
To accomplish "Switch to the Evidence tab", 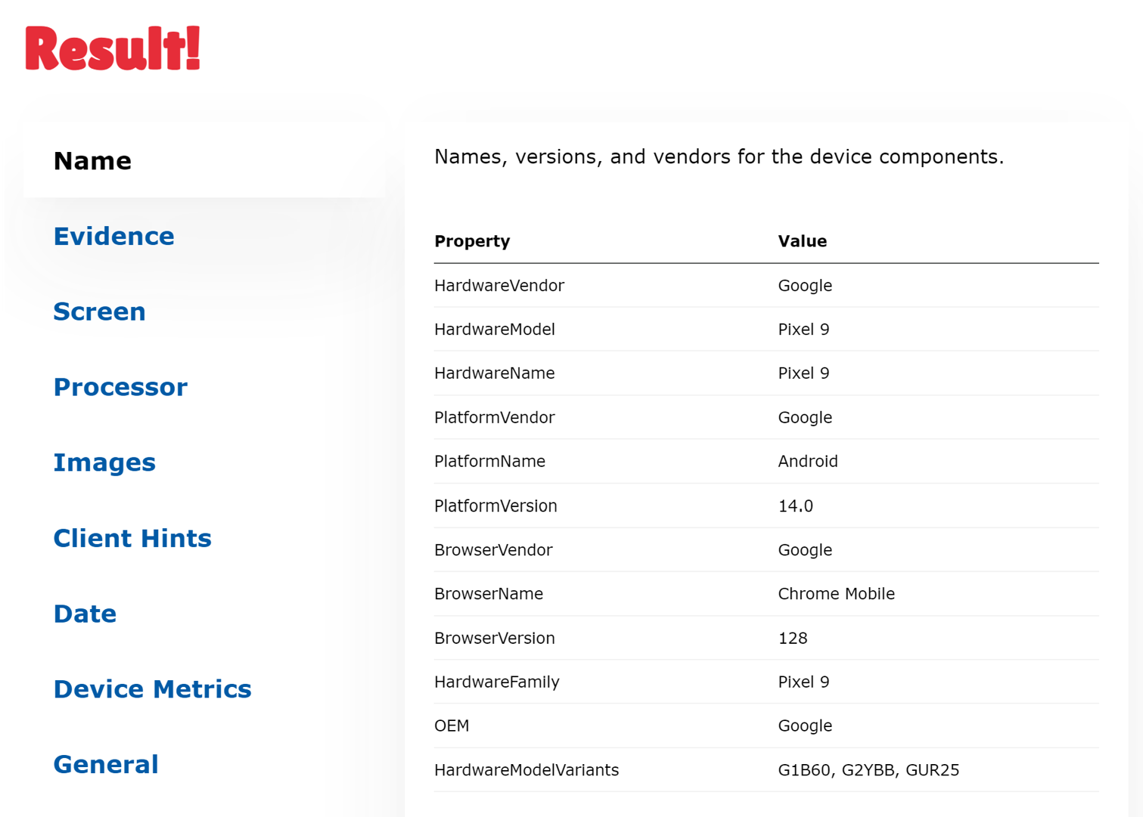I will (x=113, y=237).
